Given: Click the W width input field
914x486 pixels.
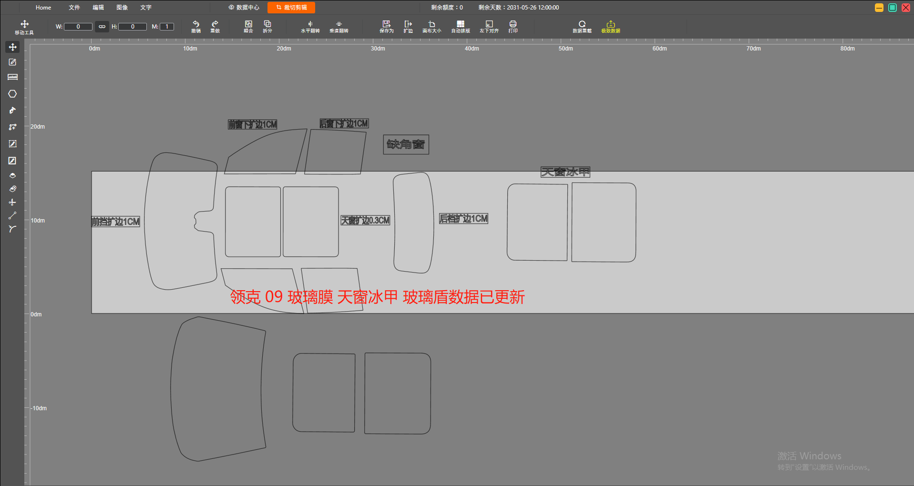Looking at the screenshot, I should (78, 27).
